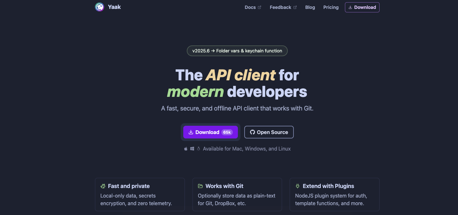The height and width of the screenshot is (215, 458).
Task: Go to the Blog page
Action: (x=310, y=7)
